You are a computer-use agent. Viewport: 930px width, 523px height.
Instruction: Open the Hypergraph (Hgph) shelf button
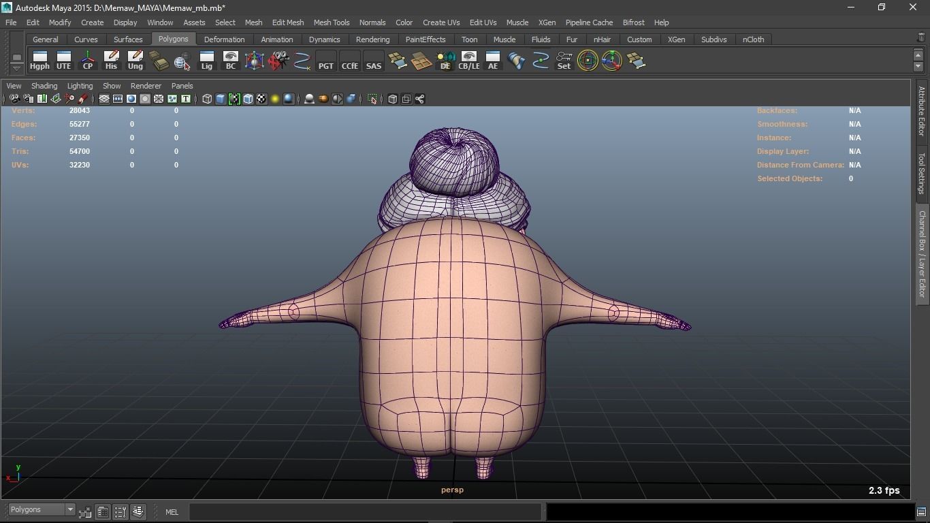tap(39, 61)
